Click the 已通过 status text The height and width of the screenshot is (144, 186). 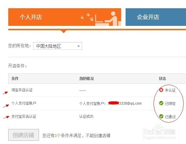coord(170,117)
